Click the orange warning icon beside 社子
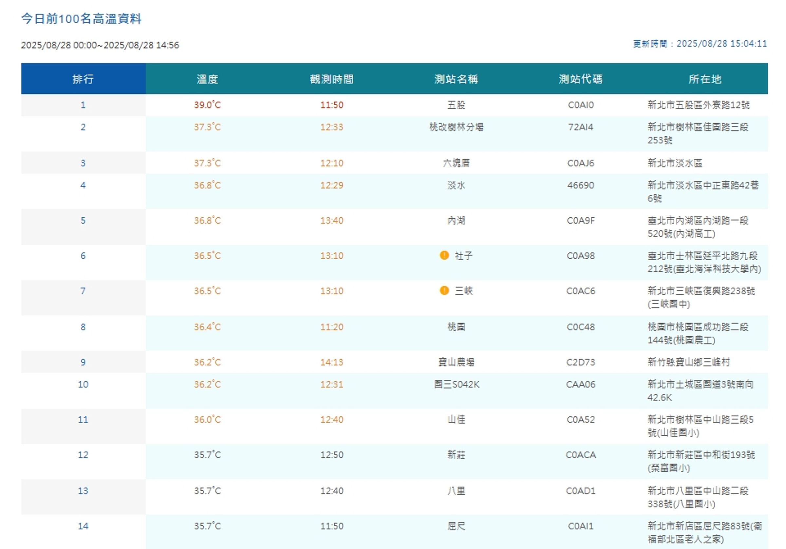Image resolution: width=786 pixels, height=549 pixels. 444,255
